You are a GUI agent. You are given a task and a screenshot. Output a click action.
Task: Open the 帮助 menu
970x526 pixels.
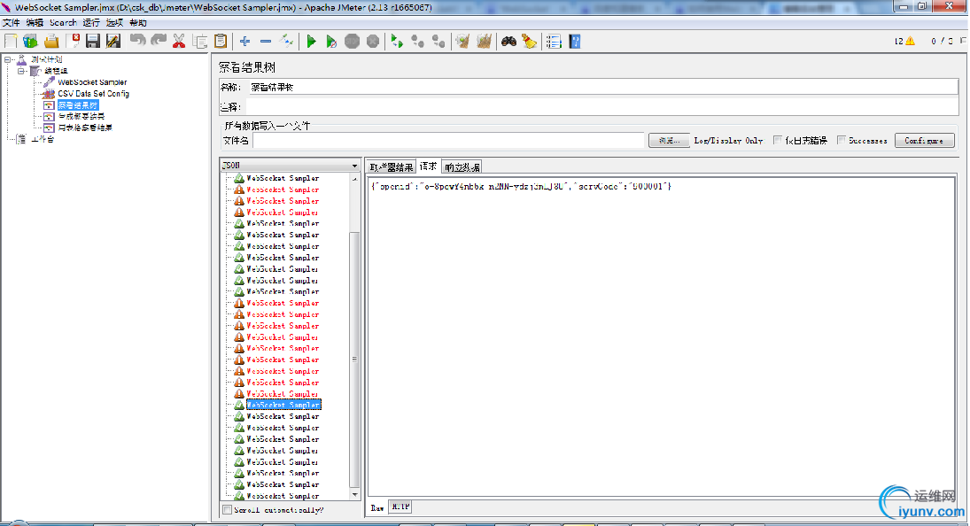click(x=138, y=23)
